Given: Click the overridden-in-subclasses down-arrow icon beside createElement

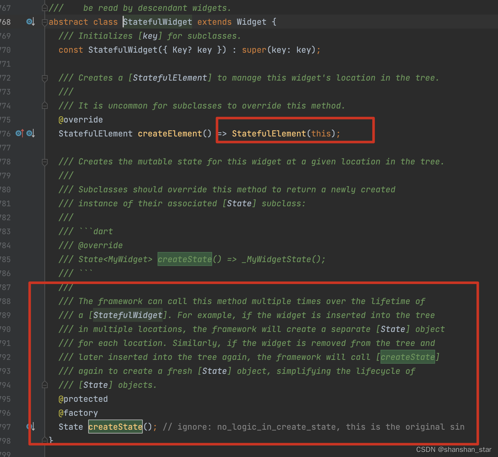Looking at the screenshot, I should pyautogui.click(x=31, y=133).
